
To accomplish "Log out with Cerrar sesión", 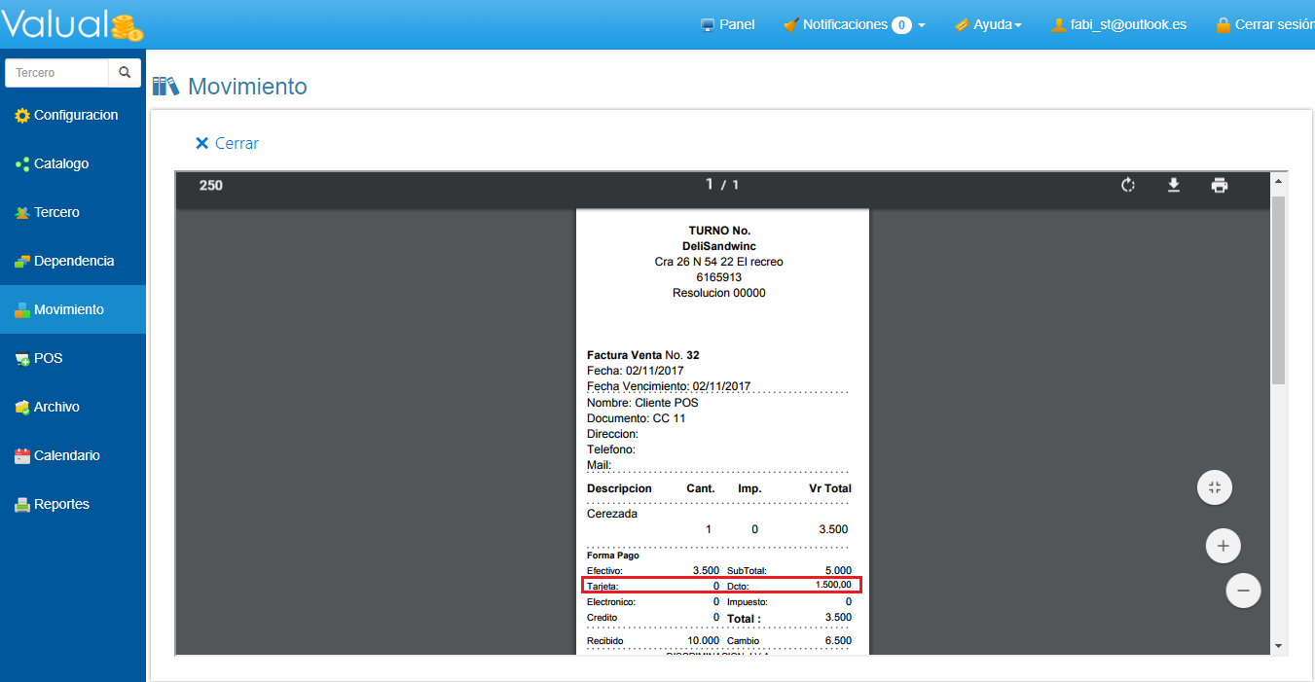I will click(1265, 24).
